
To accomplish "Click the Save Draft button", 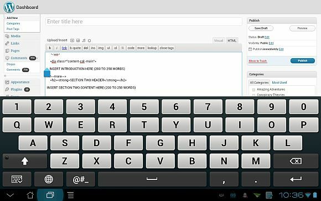I will (x=261, y=28).
